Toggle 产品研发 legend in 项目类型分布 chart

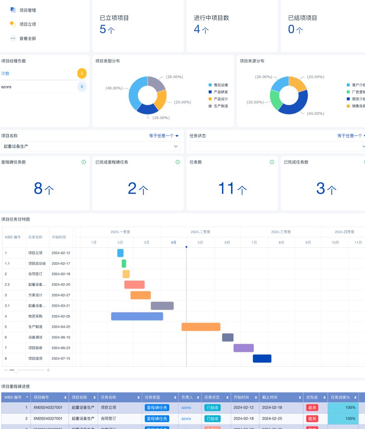click(218, 92)
